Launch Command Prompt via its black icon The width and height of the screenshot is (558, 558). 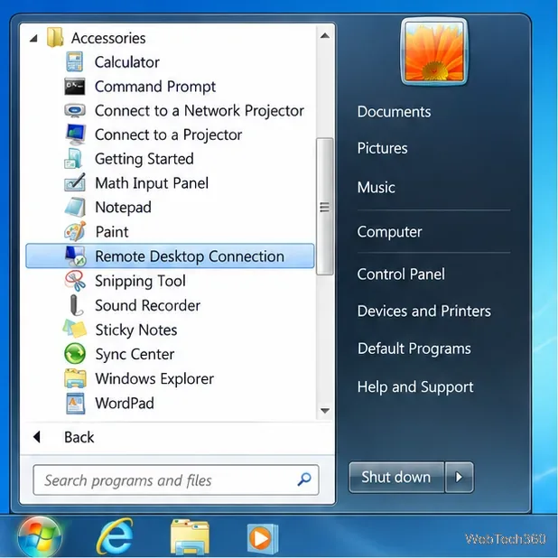75,87
